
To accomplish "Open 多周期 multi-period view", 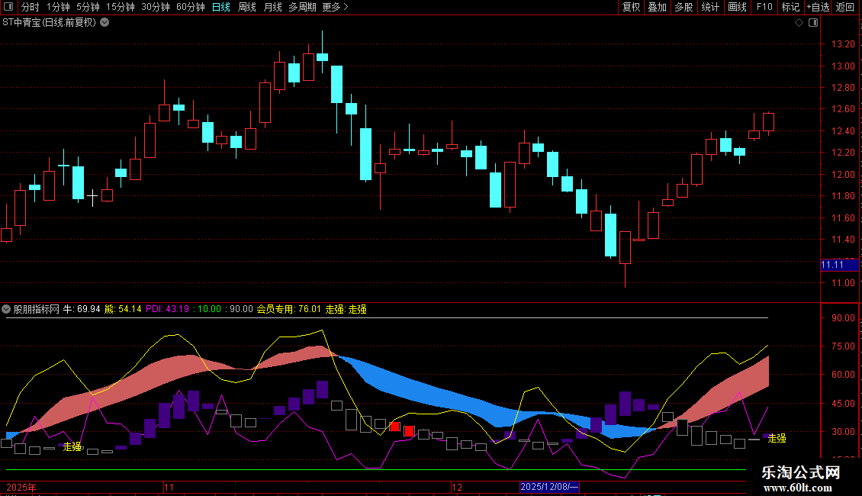I will tap(302, 7).
